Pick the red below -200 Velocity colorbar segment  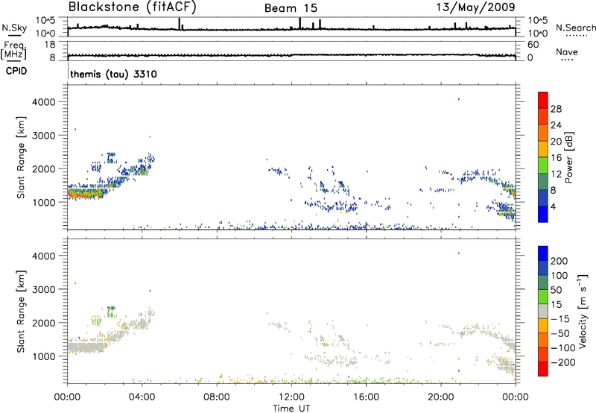pos(543,369)
